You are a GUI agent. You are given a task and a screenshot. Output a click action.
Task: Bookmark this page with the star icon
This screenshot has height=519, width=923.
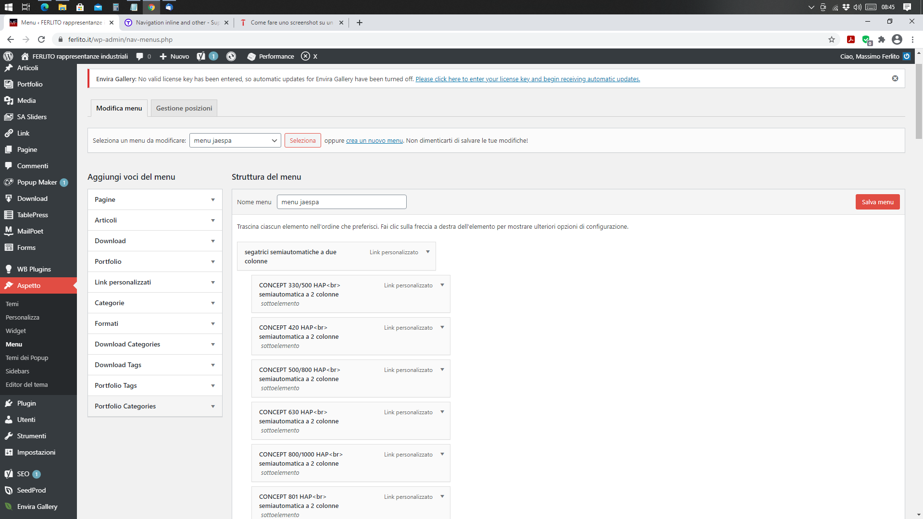[x=832, y=39]
